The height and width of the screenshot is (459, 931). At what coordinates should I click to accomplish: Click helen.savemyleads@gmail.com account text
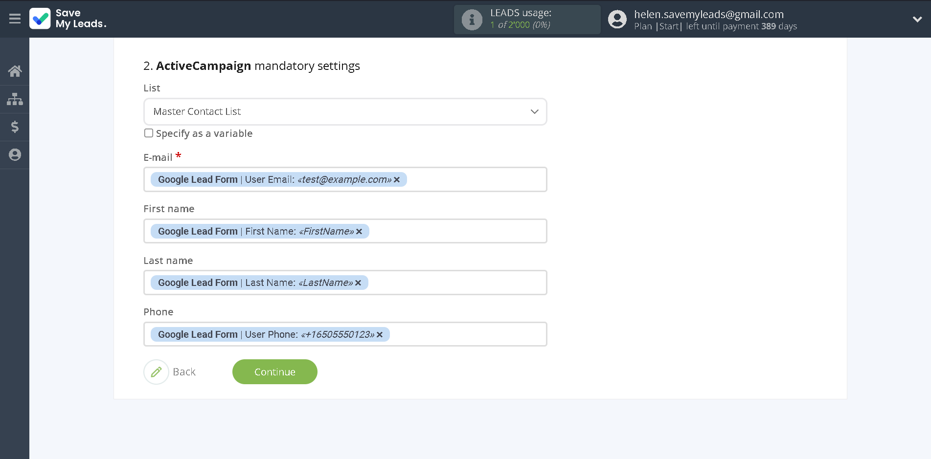(709, 14)
